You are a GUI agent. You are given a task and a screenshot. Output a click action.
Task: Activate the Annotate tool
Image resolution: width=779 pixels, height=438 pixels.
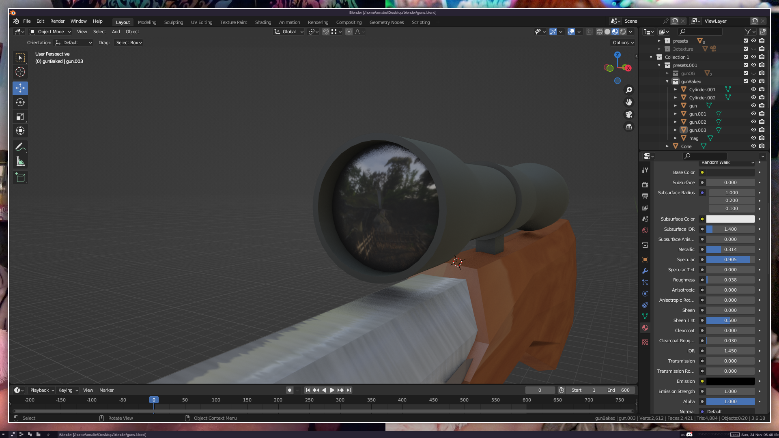click(x=20, y=147)
